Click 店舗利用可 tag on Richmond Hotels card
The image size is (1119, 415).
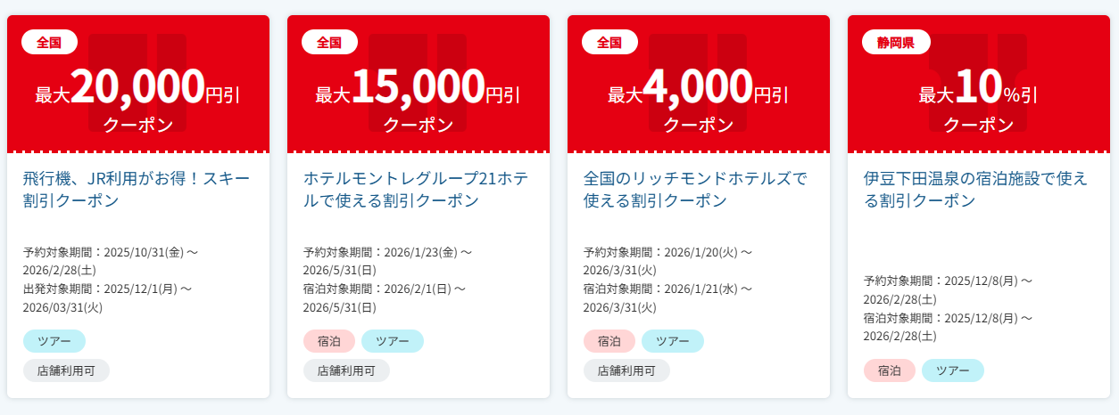coord(626,370)
